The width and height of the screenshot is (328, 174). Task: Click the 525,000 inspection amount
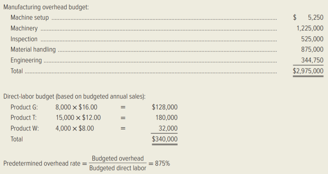tap(312, 39)
